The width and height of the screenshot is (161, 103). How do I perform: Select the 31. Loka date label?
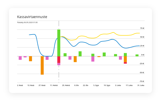coord(140,85)
